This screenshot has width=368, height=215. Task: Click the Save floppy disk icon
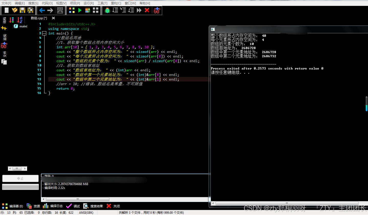pyautogui.click(x=23, y=10)
